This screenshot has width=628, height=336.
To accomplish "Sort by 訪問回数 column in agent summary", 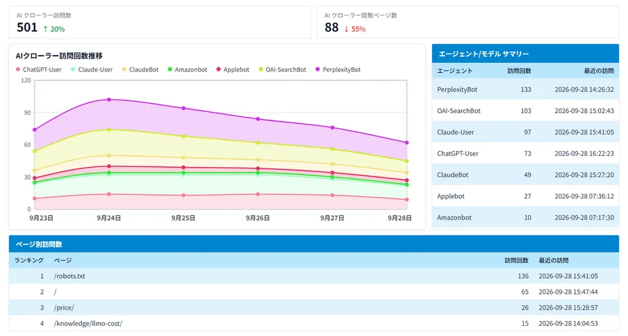I will [x=519, y=71].
